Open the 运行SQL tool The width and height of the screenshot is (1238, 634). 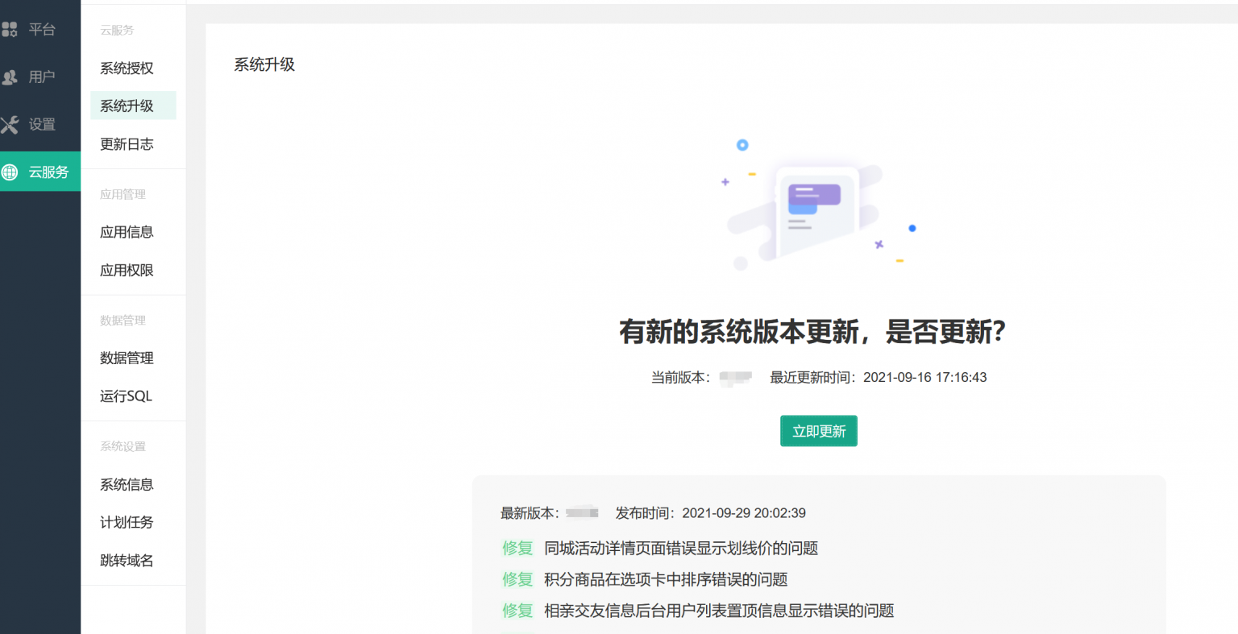[126, 396]
